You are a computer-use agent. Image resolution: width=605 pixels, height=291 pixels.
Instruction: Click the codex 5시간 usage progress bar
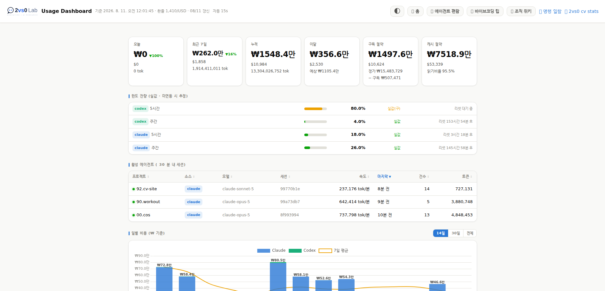pos(315,109)
